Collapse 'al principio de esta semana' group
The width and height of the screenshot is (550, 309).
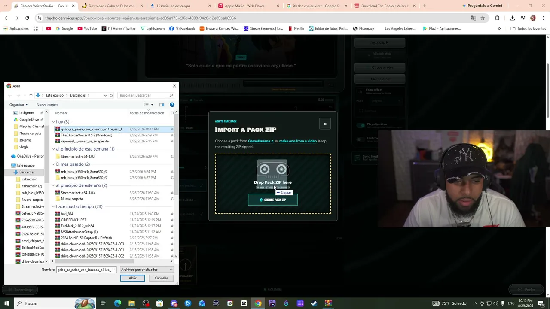(53, 149)
